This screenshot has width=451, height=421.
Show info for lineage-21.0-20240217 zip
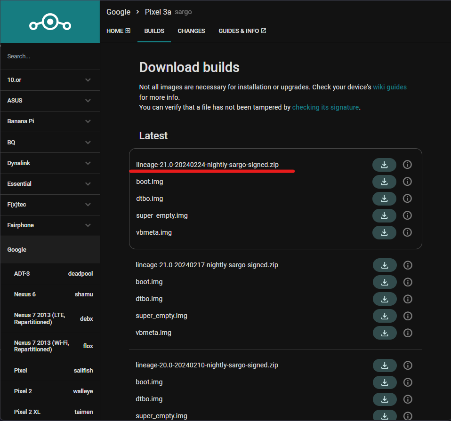(408, 265)
